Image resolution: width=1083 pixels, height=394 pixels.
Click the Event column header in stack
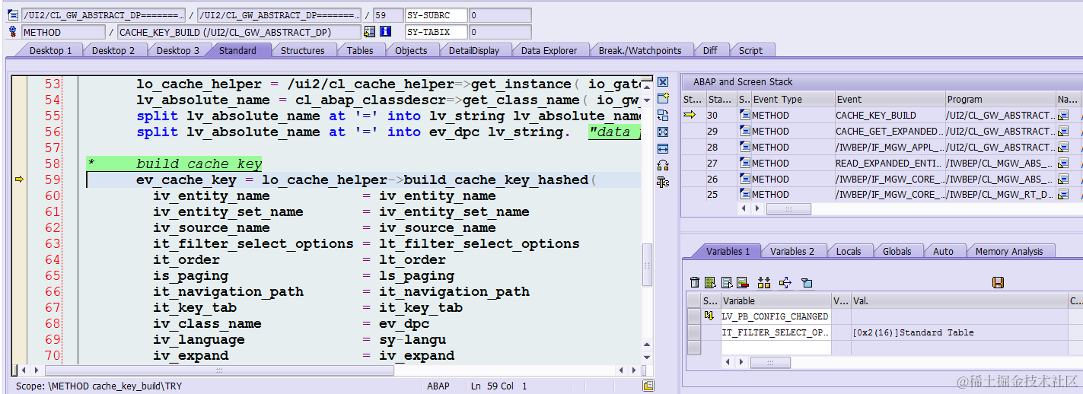pos(889,99)
